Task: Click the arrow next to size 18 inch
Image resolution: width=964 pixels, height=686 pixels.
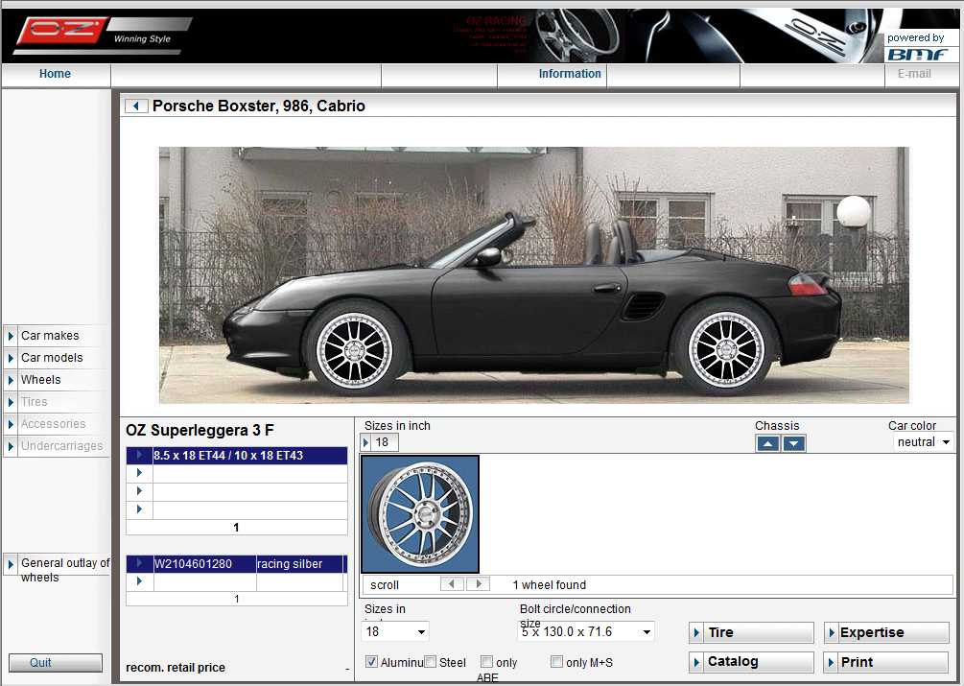Action: pyautogui.click(x=365, y=442)
